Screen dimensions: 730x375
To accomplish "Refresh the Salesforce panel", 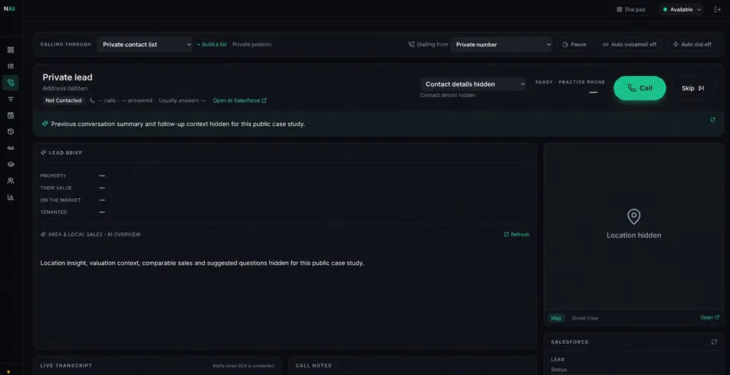I will [714, 342].
